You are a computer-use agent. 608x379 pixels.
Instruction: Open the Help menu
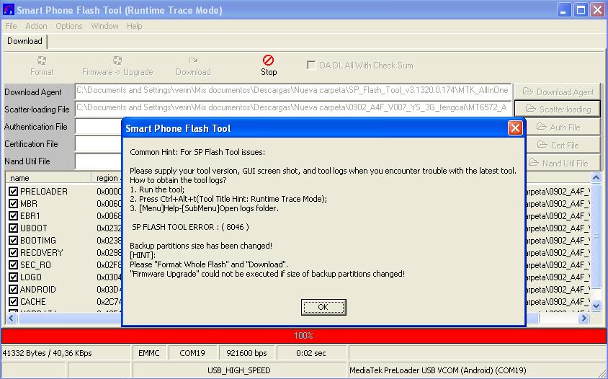tap(135, 26)
